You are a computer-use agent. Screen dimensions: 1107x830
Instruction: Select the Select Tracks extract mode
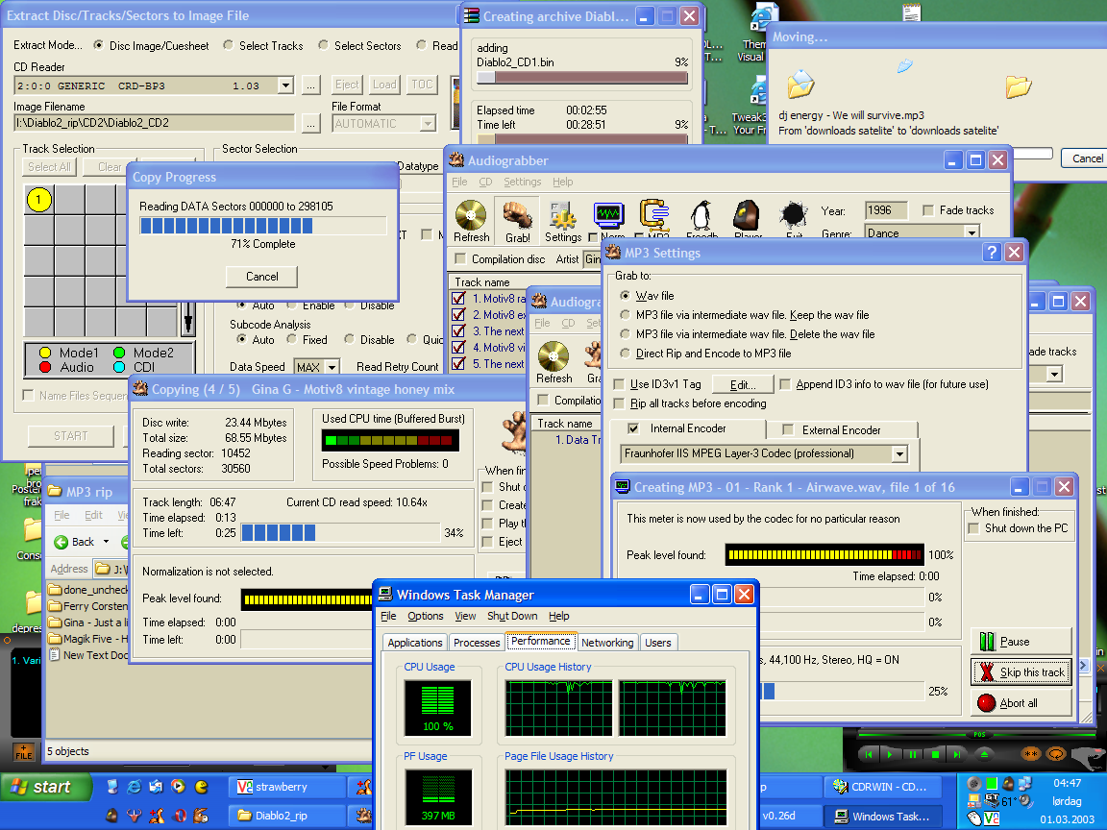(228, 45)
